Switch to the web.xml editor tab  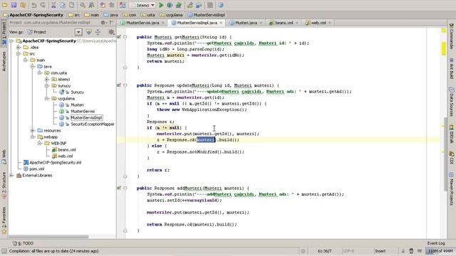(318, 23)
